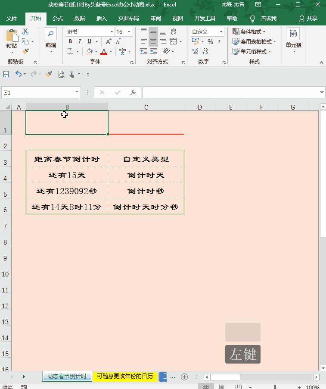The height and width of the screenshot is (389, 326).
Task: Apply percent style
Action: 210,41
